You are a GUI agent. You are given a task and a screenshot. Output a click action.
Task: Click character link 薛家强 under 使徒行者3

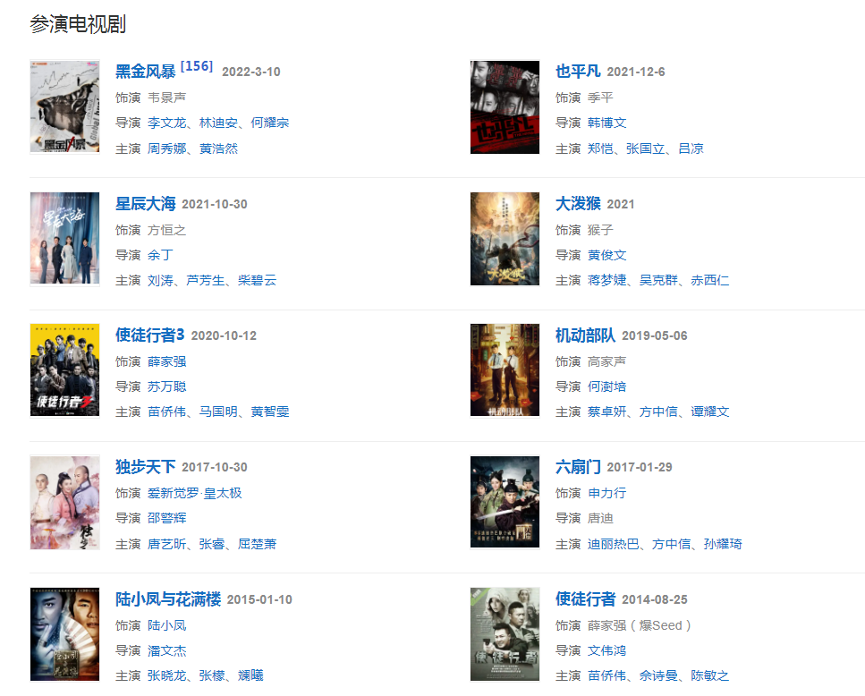(166, 361)
